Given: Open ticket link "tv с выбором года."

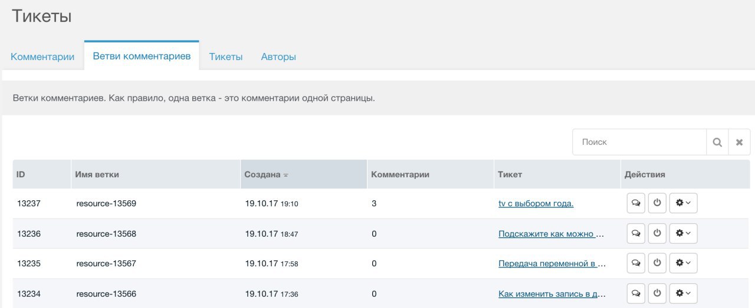Looking at the screenshot, I should (536, 204).
